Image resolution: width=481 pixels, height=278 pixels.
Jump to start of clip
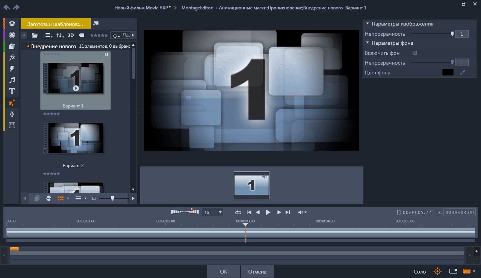249,212
